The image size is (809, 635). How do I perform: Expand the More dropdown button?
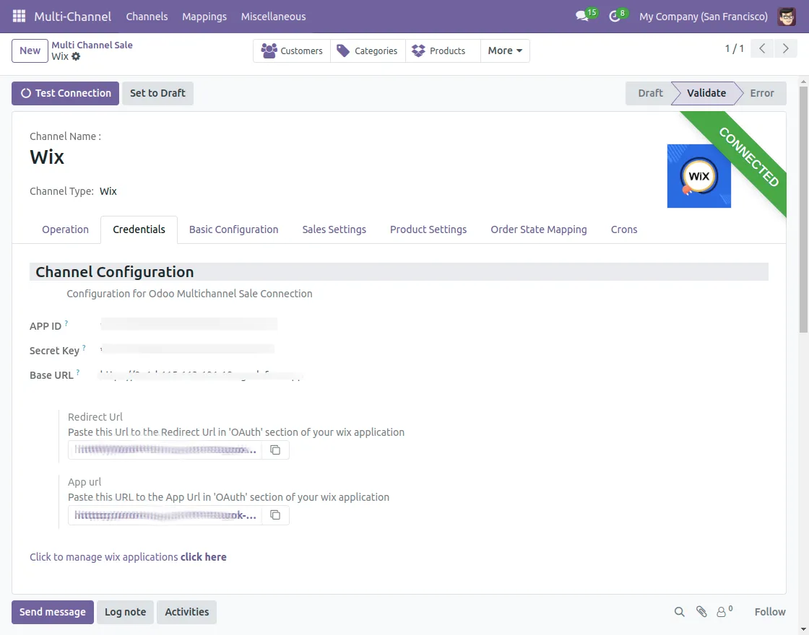pyautogui.click(x=505, y=51)
